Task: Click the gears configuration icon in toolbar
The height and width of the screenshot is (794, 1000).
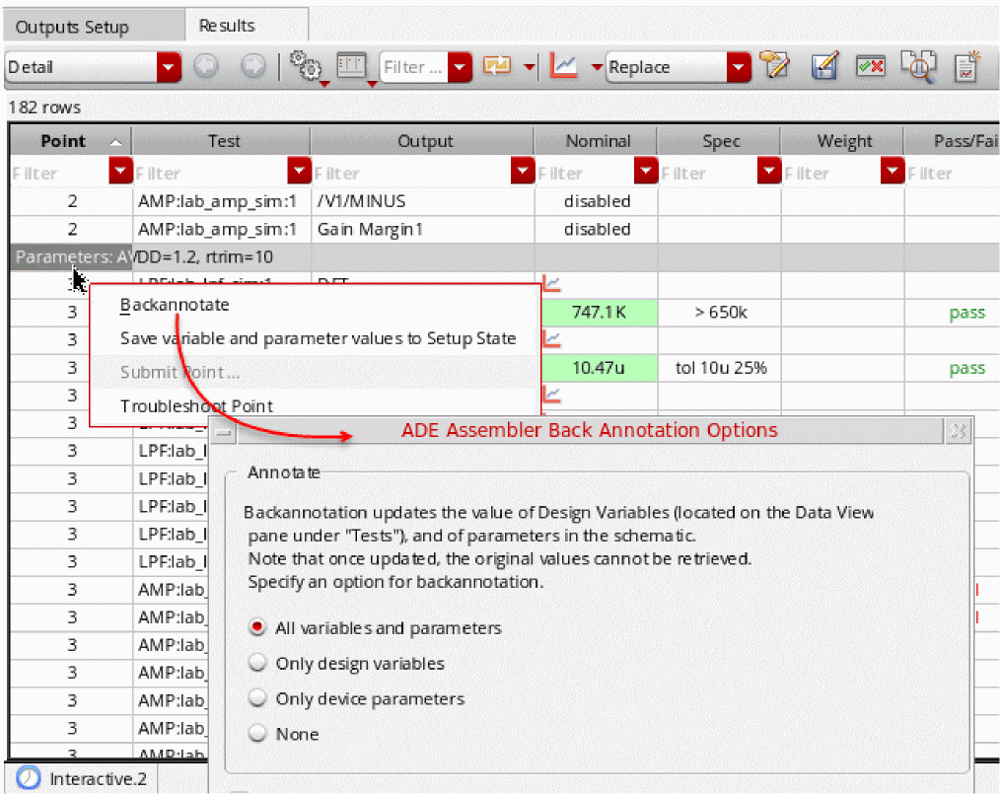Action: pyautogui.click(x=307, y=66)
